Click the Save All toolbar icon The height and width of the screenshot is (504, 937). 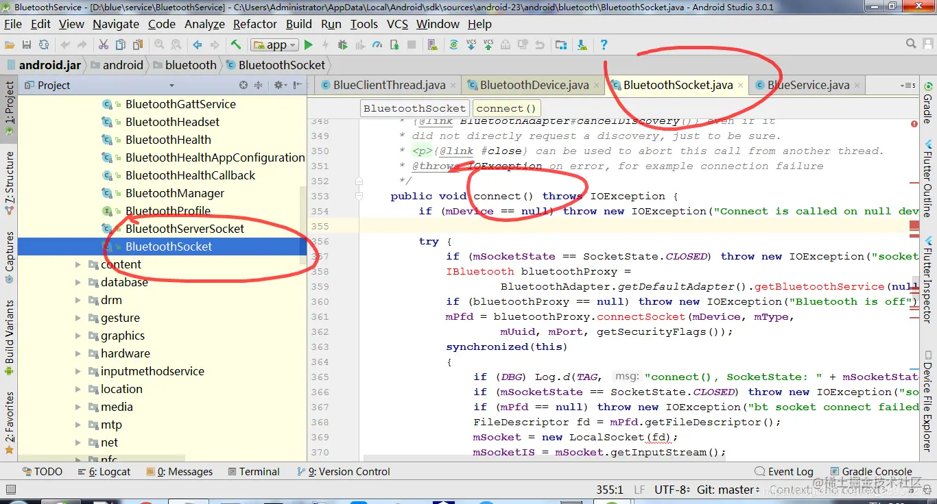[27, 45]
